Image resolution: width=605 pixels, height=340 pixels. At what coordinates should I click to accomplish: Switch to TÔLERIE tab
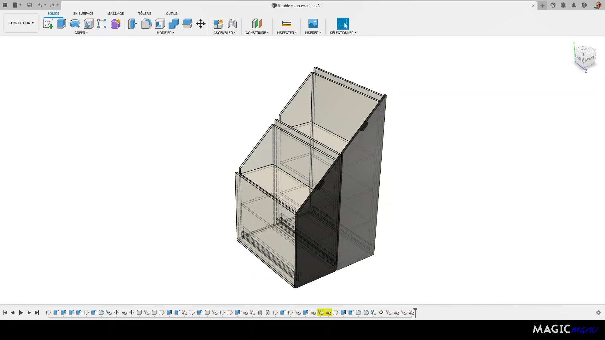pyautogui.click(x=145, y=13)
